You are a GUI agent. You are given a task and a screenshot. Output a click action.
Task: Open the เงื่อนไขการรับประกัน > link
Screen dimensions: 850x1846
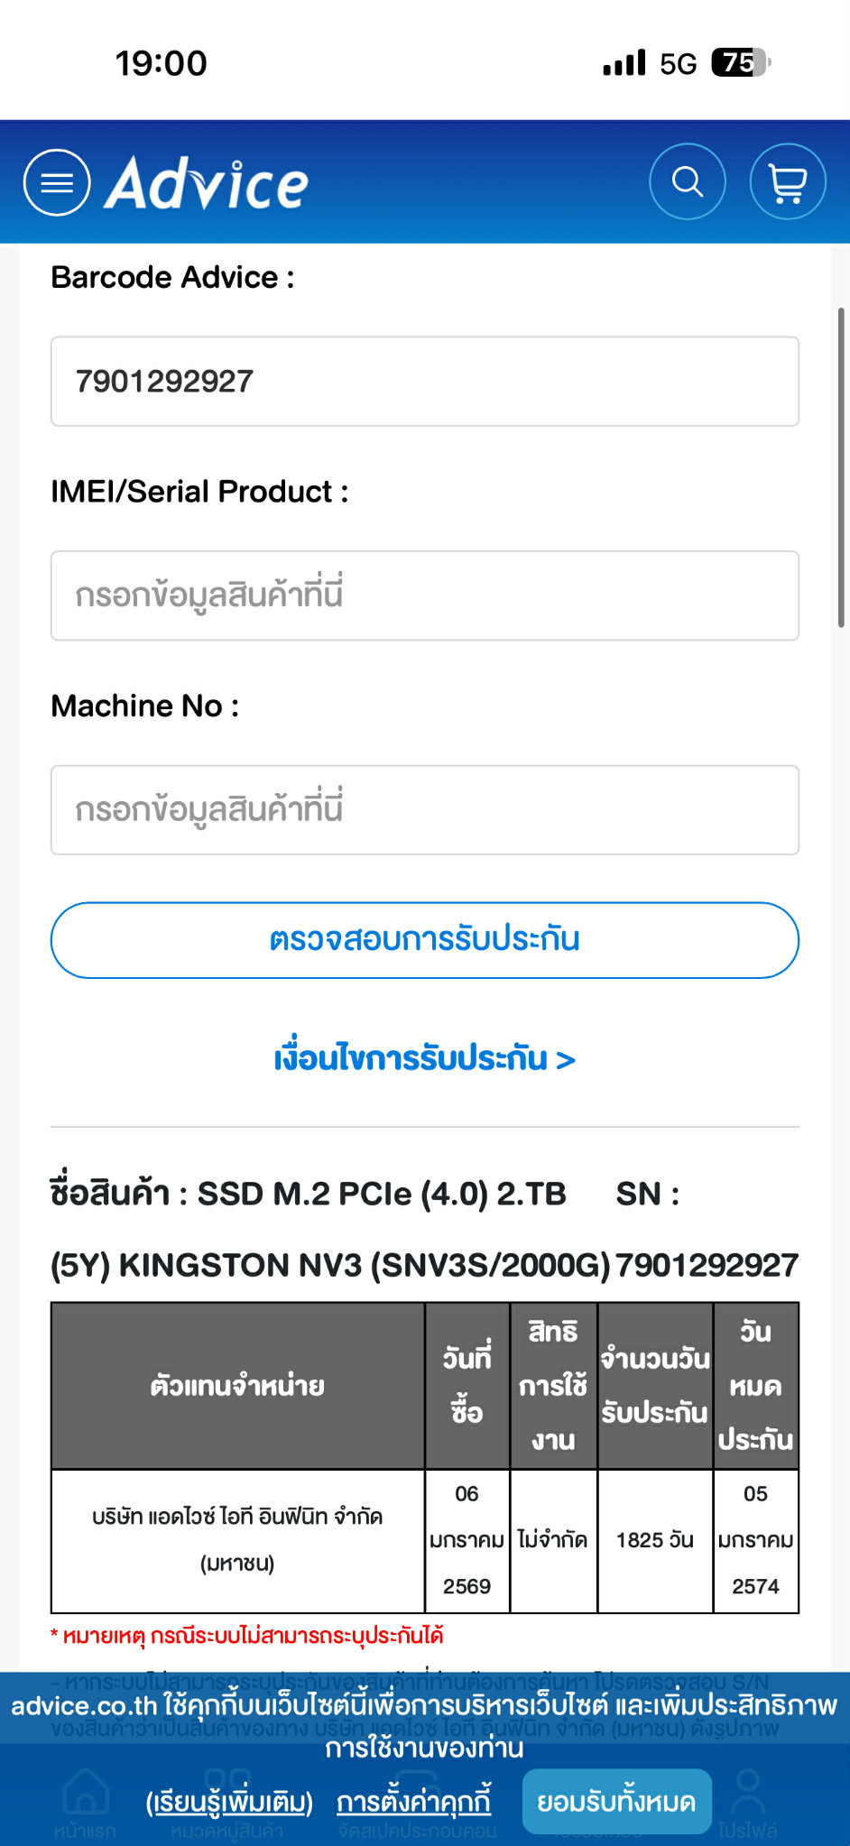click(425, 1058)
